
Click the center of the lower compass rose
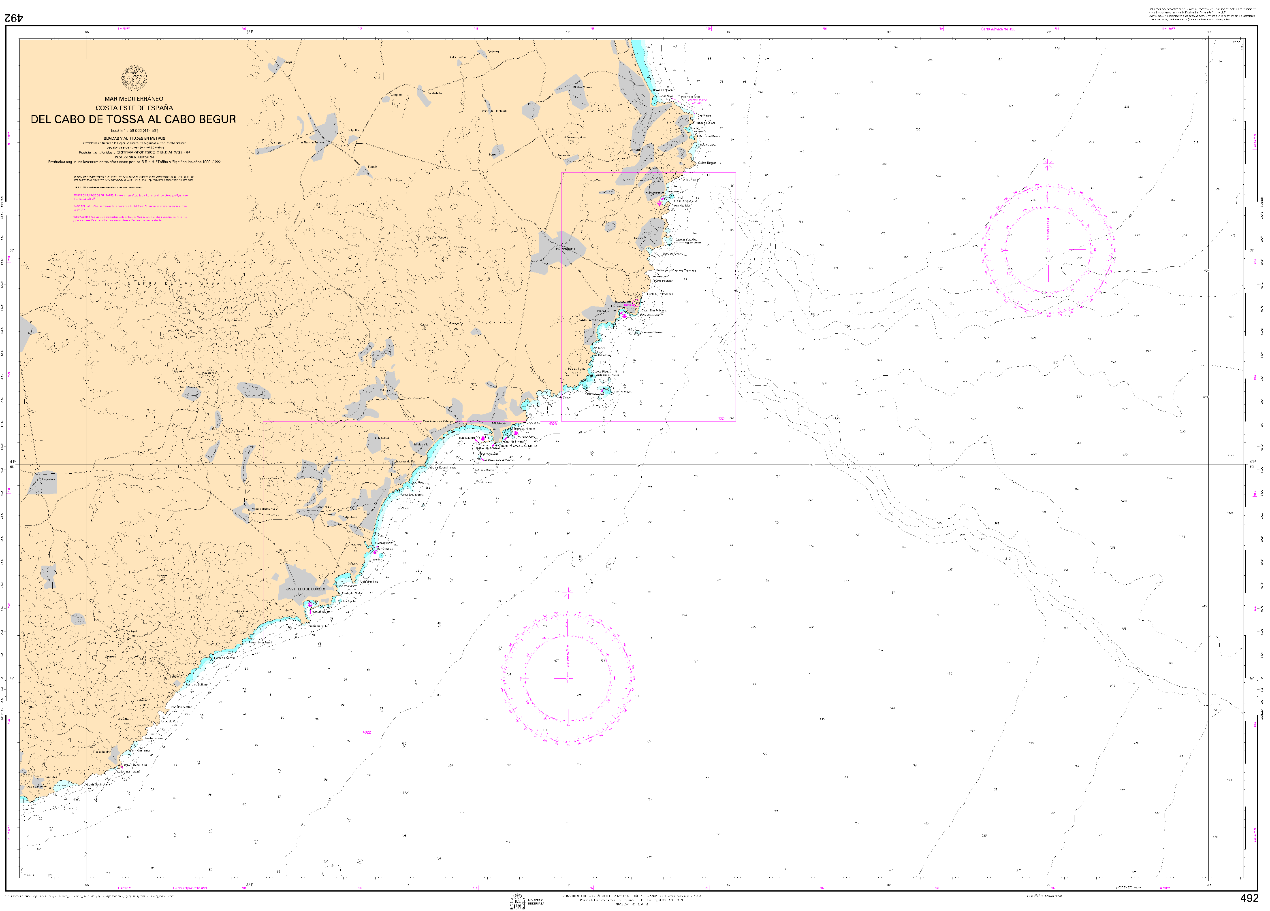tap(567, 678)
